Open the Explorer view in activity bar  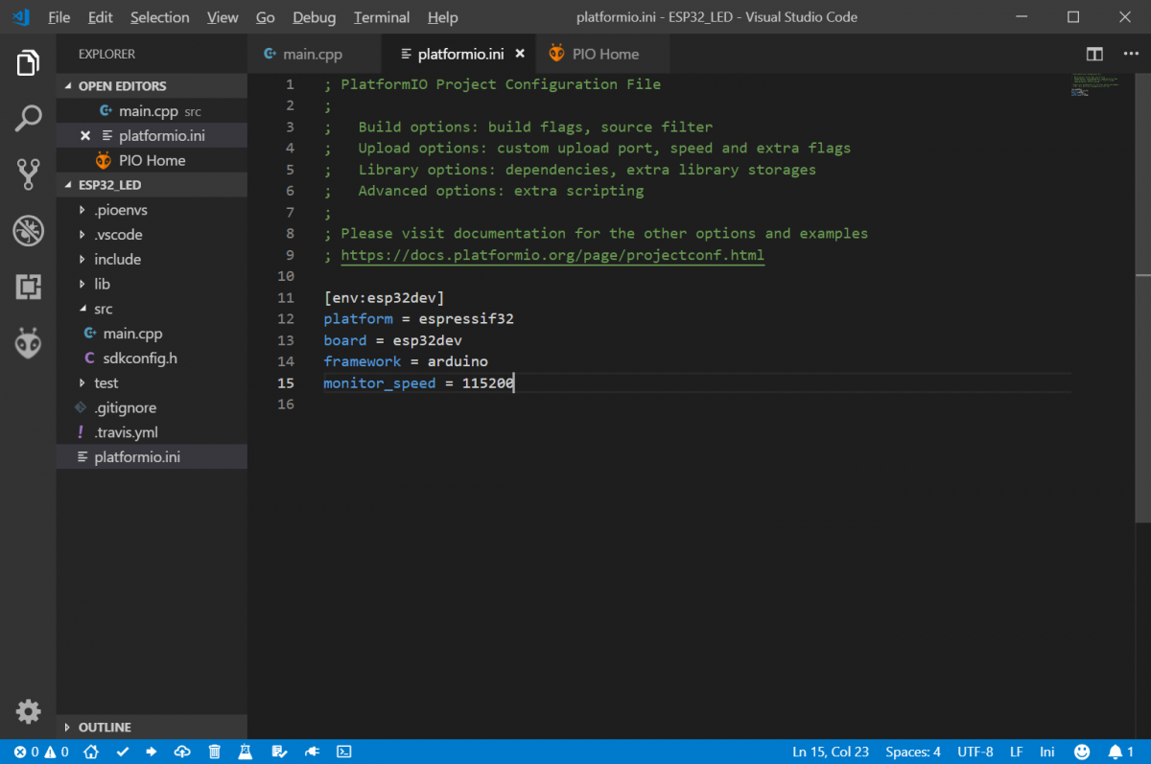tap(28, 63)
